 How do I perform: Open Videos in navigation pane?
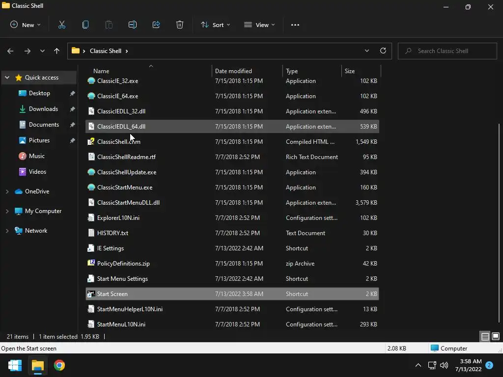[37, 172]
